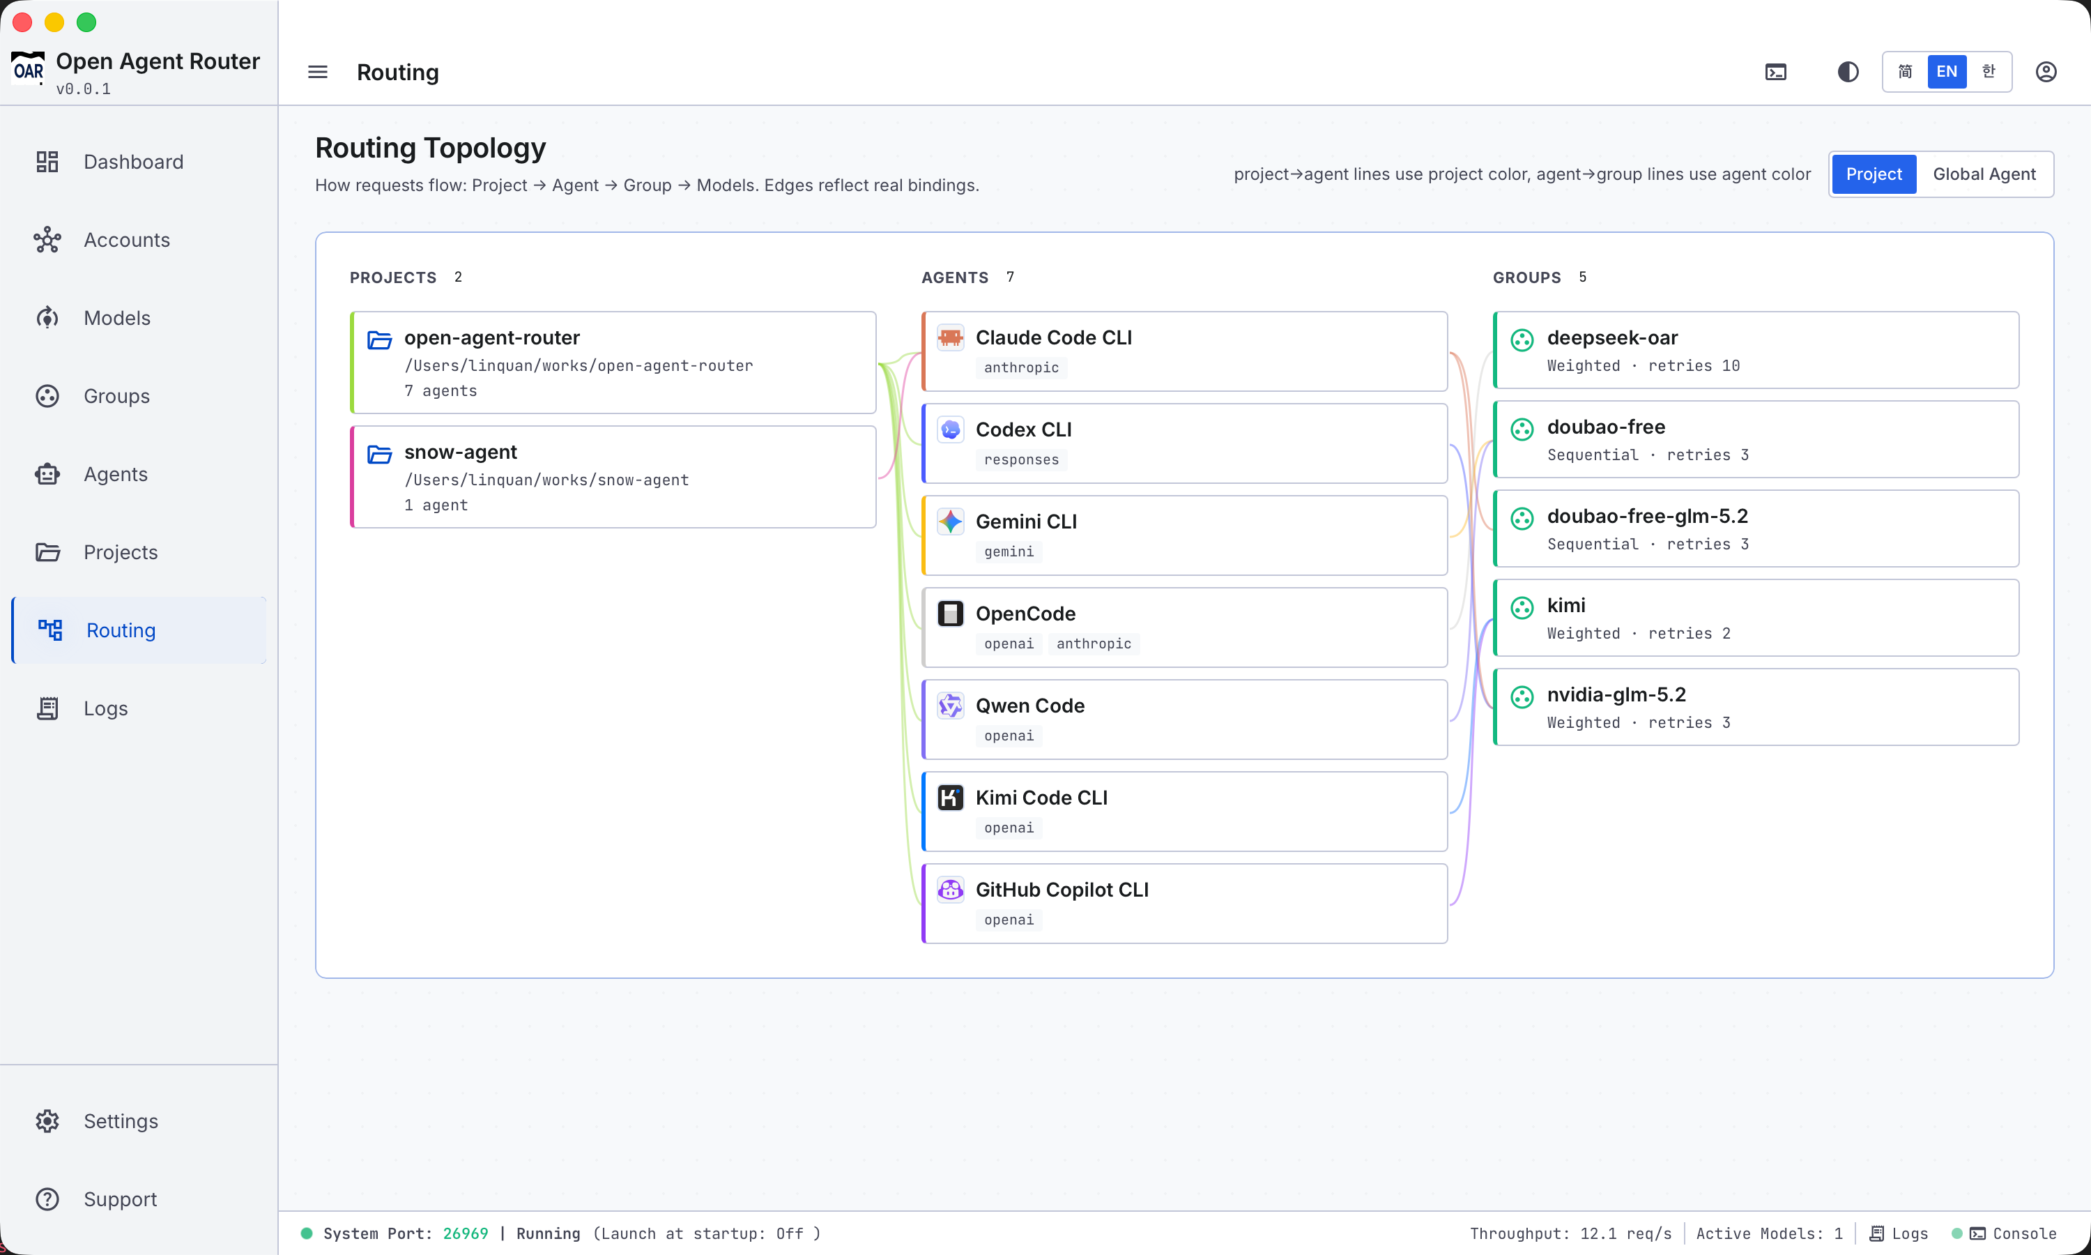Click the PROJECTS column header

[x=393, y=277]
